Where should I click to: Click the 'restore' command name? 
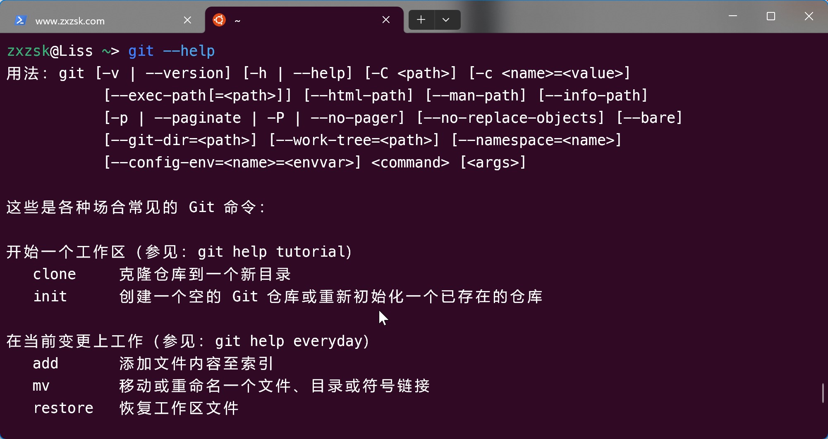pyautogui.click(x=63, y=408)
